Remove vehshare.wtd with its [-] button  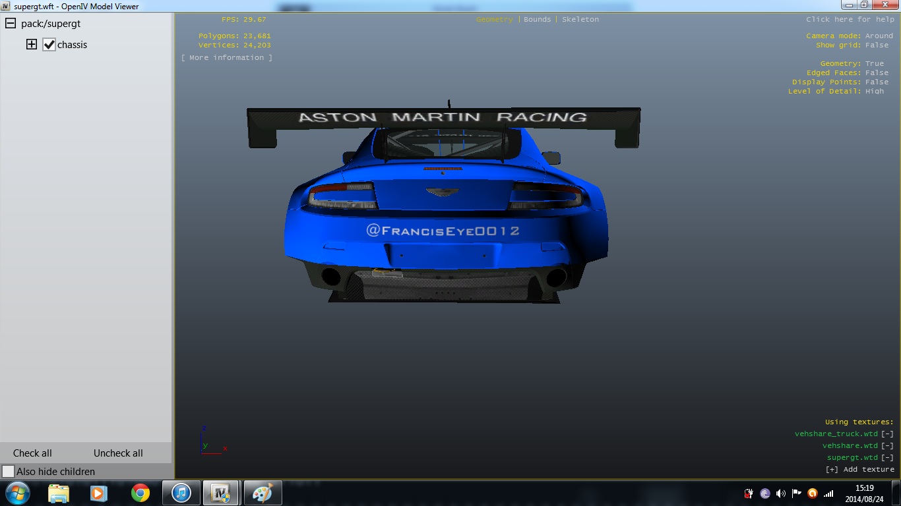pos(888,446)
